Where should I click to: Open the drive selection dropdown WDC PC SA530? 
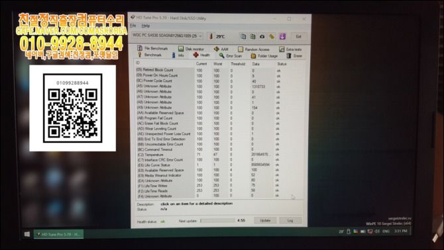pos(168,36)
